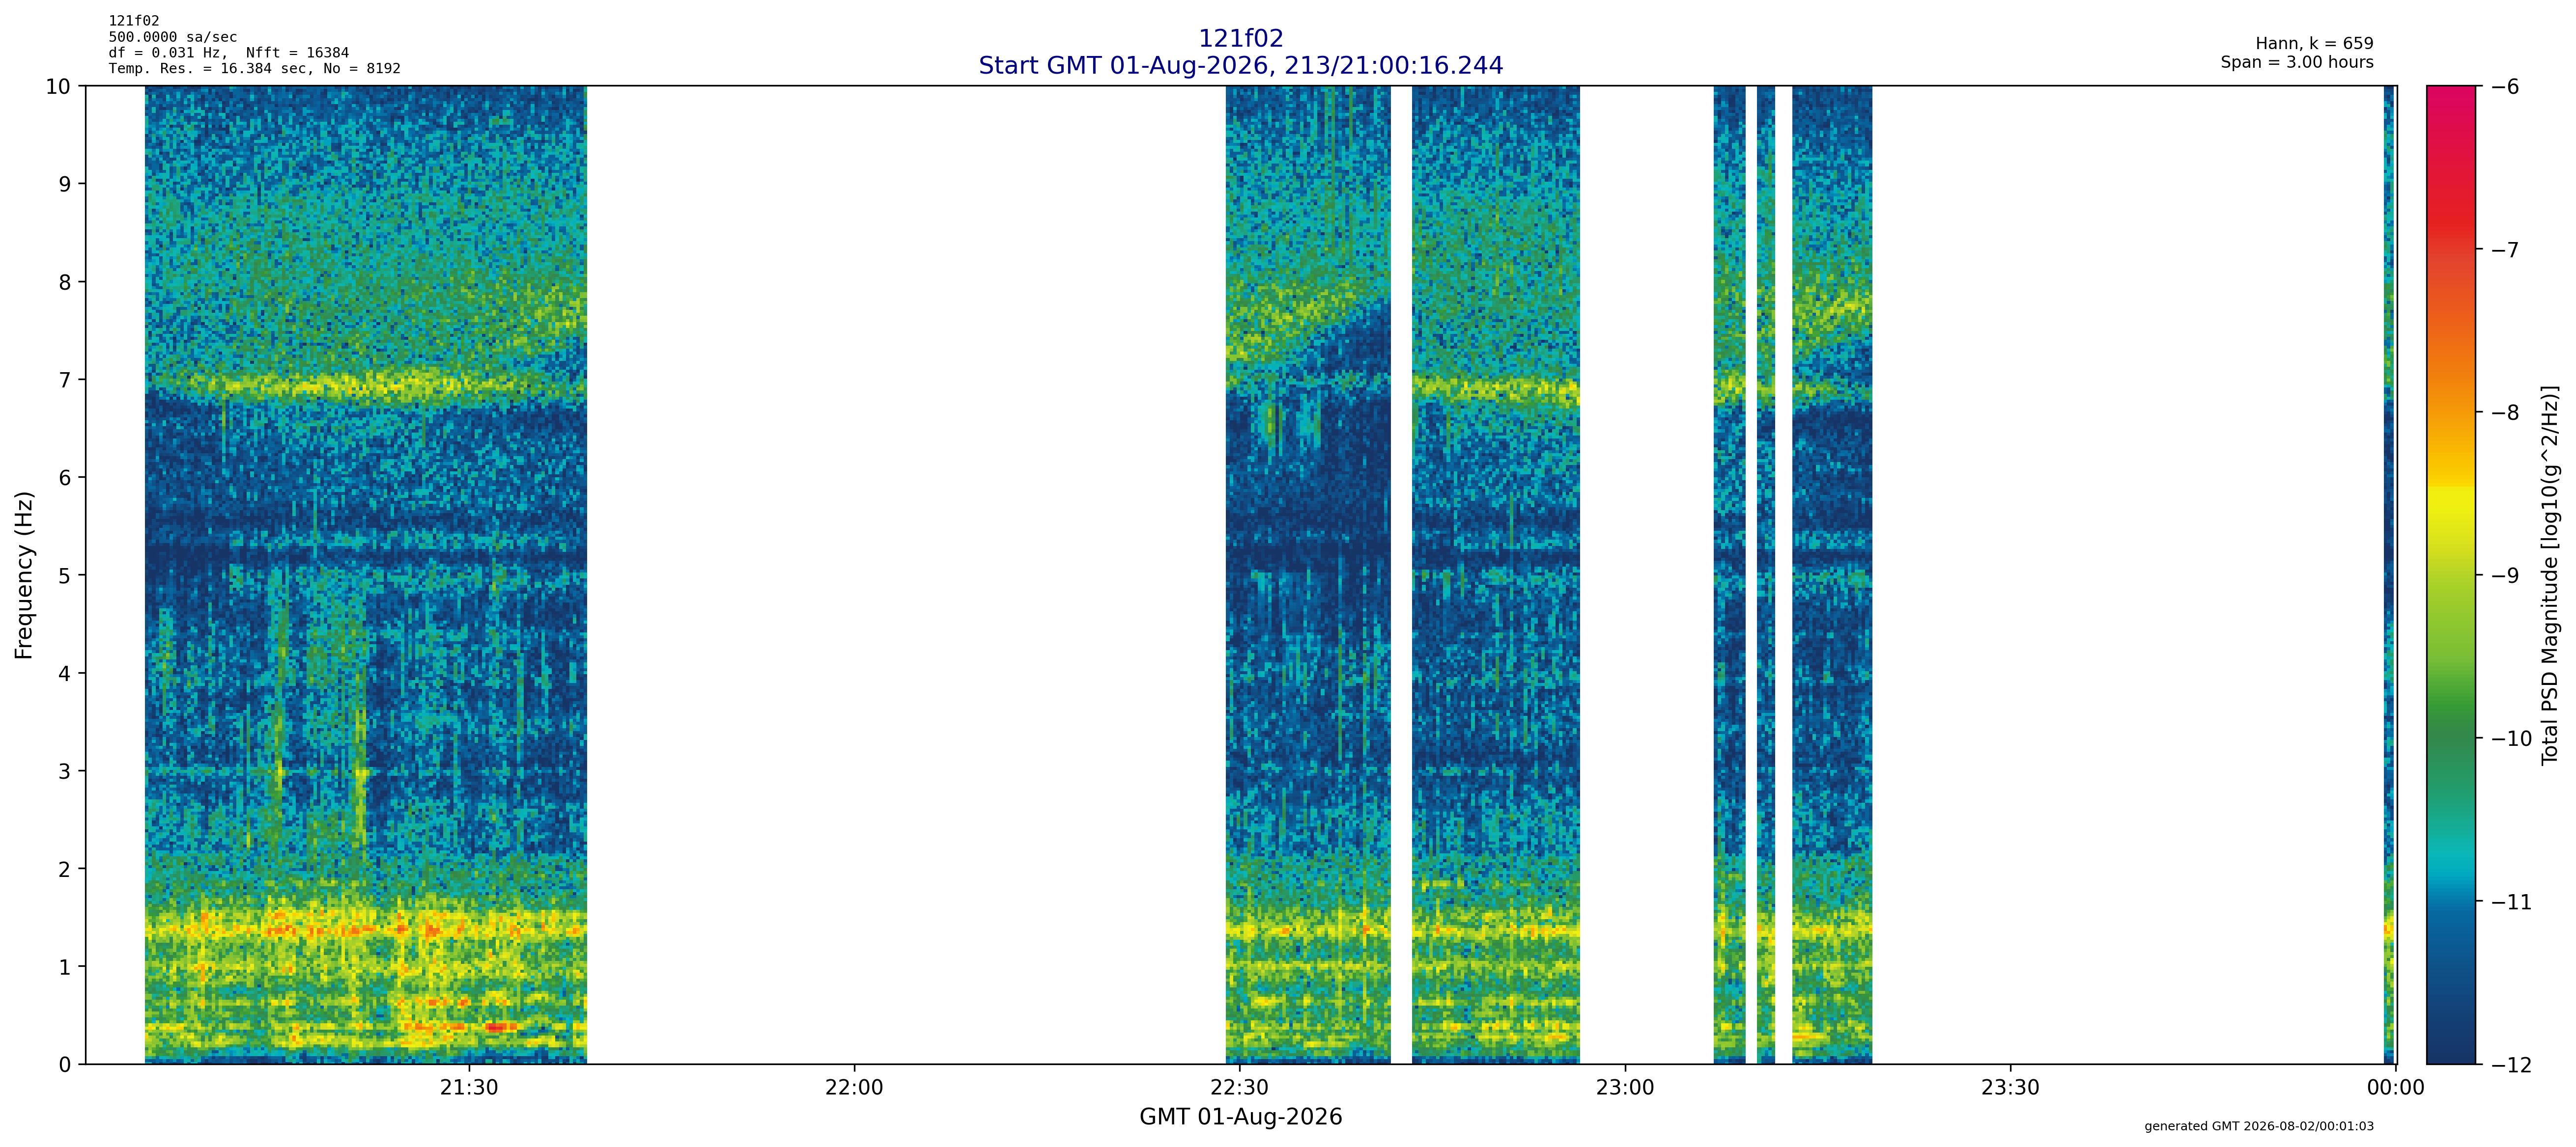
Task: Select the colorbar tick label "−7"
Action: (x=2505, y=250)
